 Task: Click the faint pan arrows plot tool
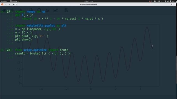[x=31, y=10]
